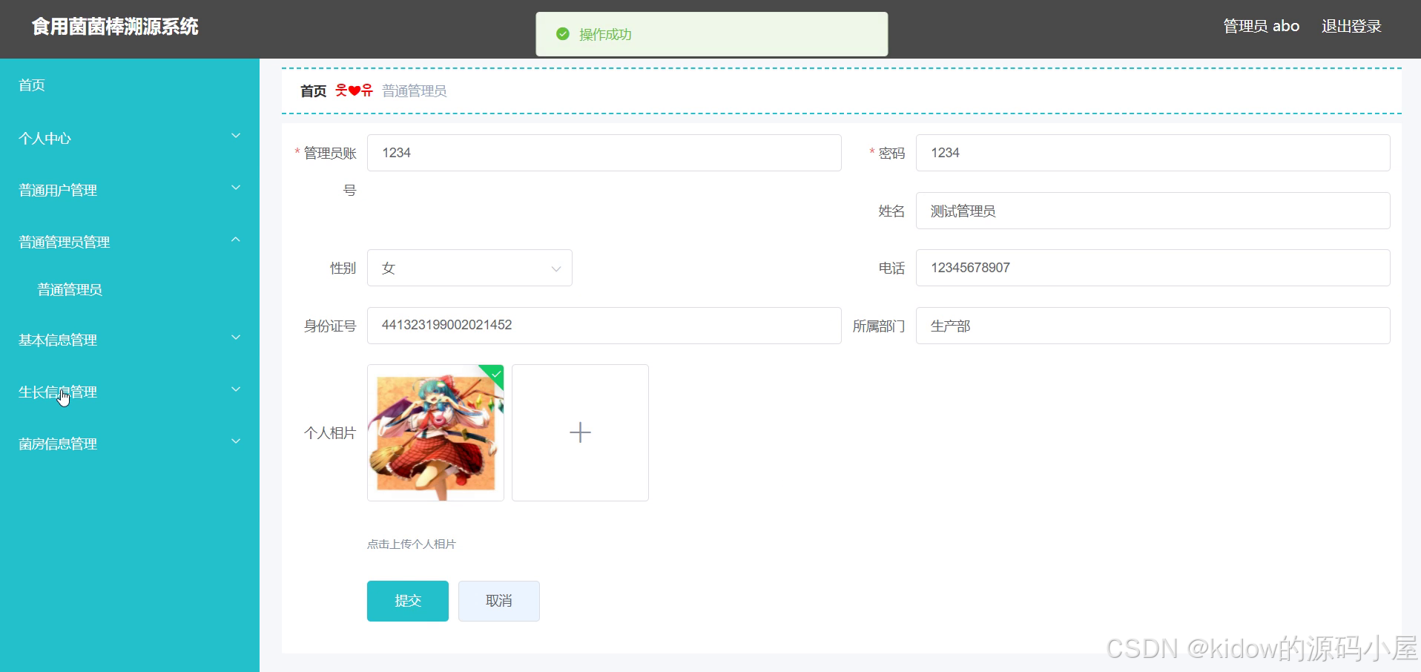Expand the 基本信息管理 chevron
Image resolution: width=1421 pixels, height=672 pixels.
[236, 337]
